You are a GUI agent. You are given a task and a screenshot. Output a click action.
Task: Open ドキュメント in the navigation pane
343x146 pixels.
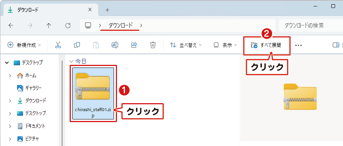tap(31, 126)
